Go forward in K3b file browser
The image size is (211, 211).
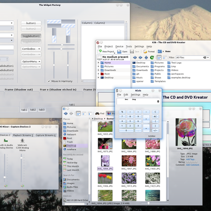pos(140,57)
